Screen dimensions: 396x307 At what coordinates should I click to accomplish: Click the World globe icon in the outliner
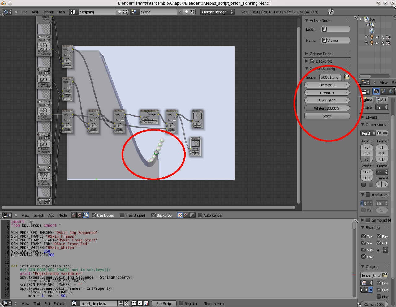point(372,31)
